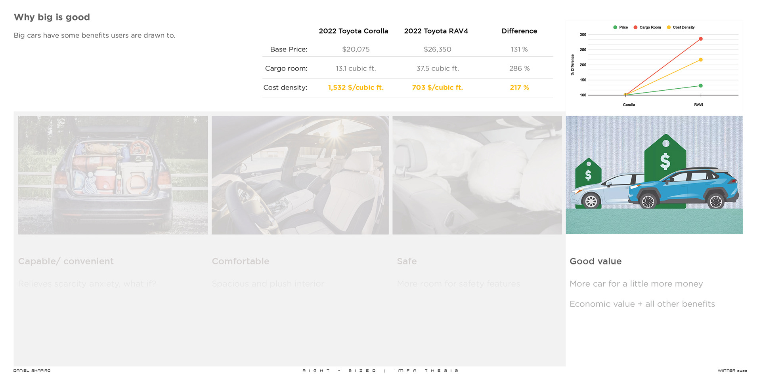
Task: Click the blue RAV4 car illustration
Action: point(683,188)
